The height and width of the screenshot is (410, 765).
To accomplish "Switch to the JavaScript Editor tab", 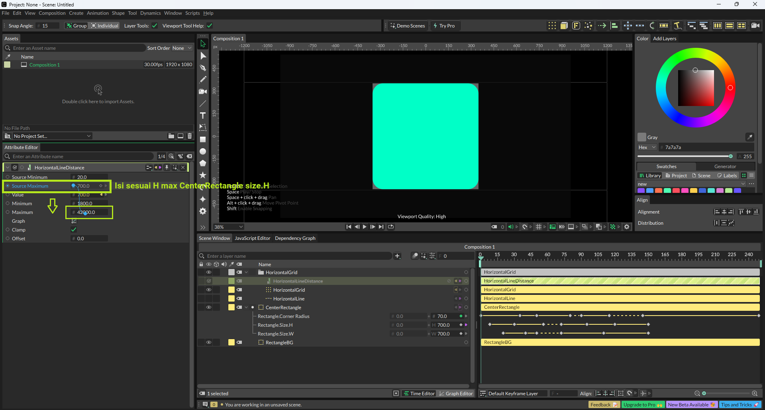I will click(252, 238).
